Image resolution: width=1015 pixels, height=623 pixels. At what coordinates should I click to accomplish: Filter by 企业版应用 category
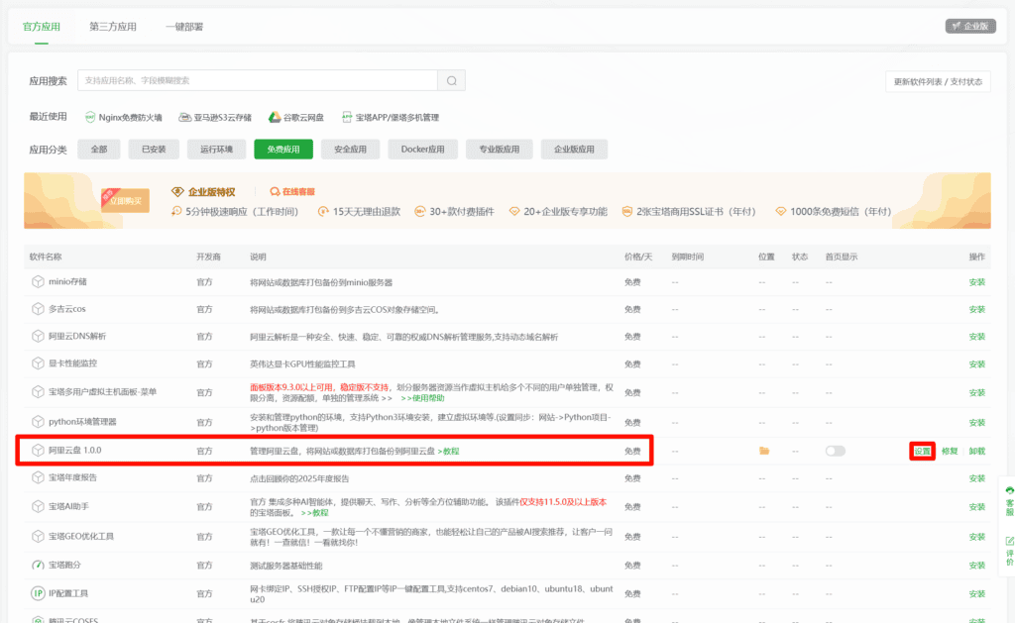pyautogui.click(x=574, y=149)
